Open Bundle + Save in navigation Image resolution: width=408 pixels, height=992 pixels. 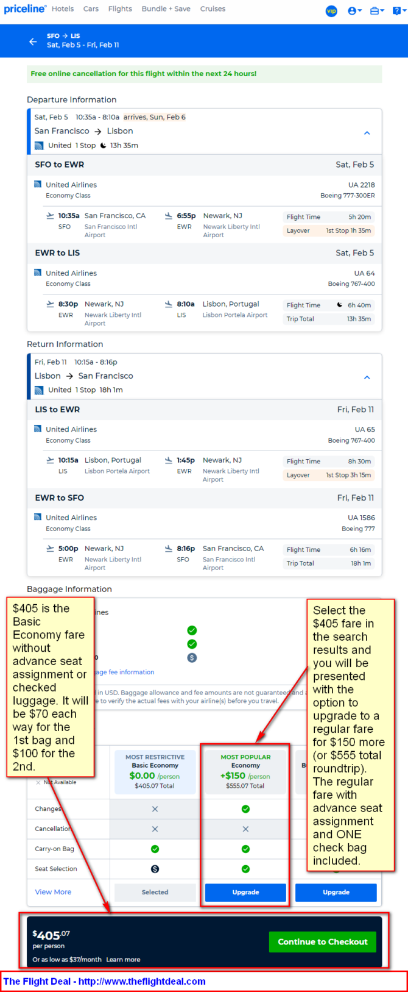pyautogui.click(x=166, y=9)
